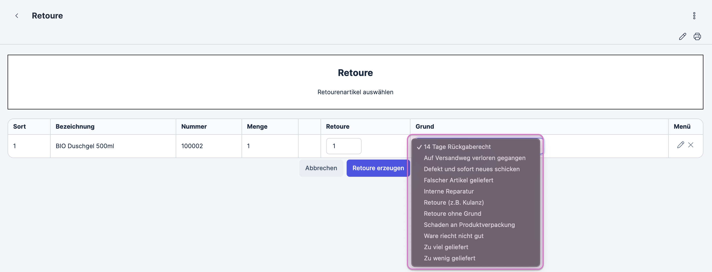The width and height of the screenshot is (712, 272).
Task: Edit the BIO Duschgel row via pencil
Action: coord(681,145)
